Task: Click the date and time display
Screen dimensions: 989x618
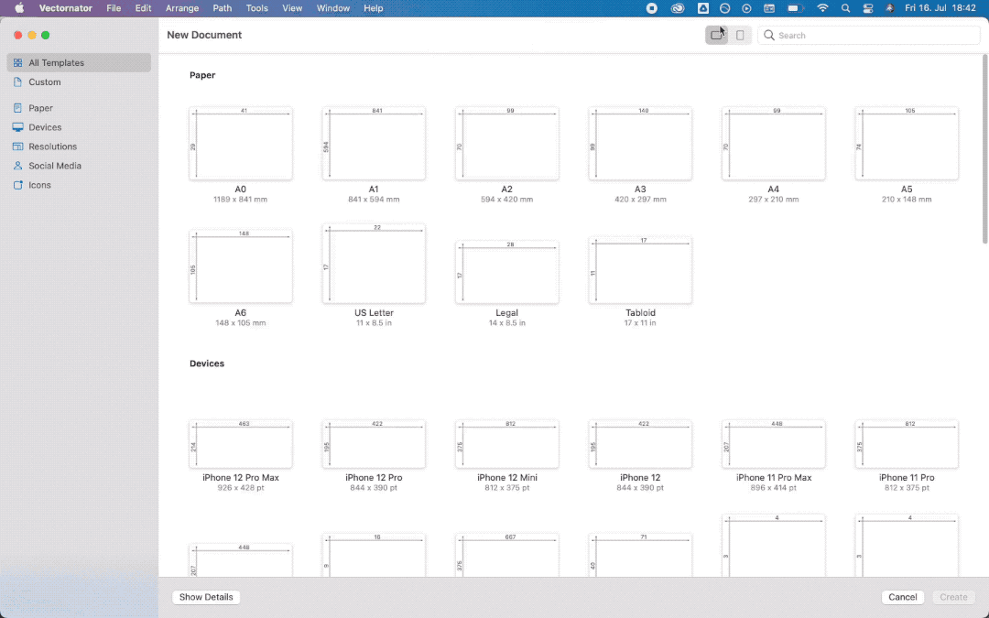Action: click(x=940, y=8)
